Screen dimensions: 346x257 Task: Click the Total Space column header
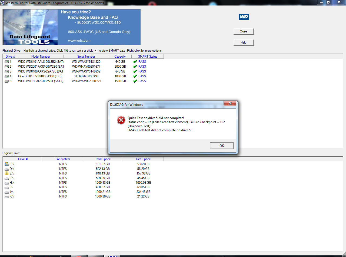pos(103,159)
